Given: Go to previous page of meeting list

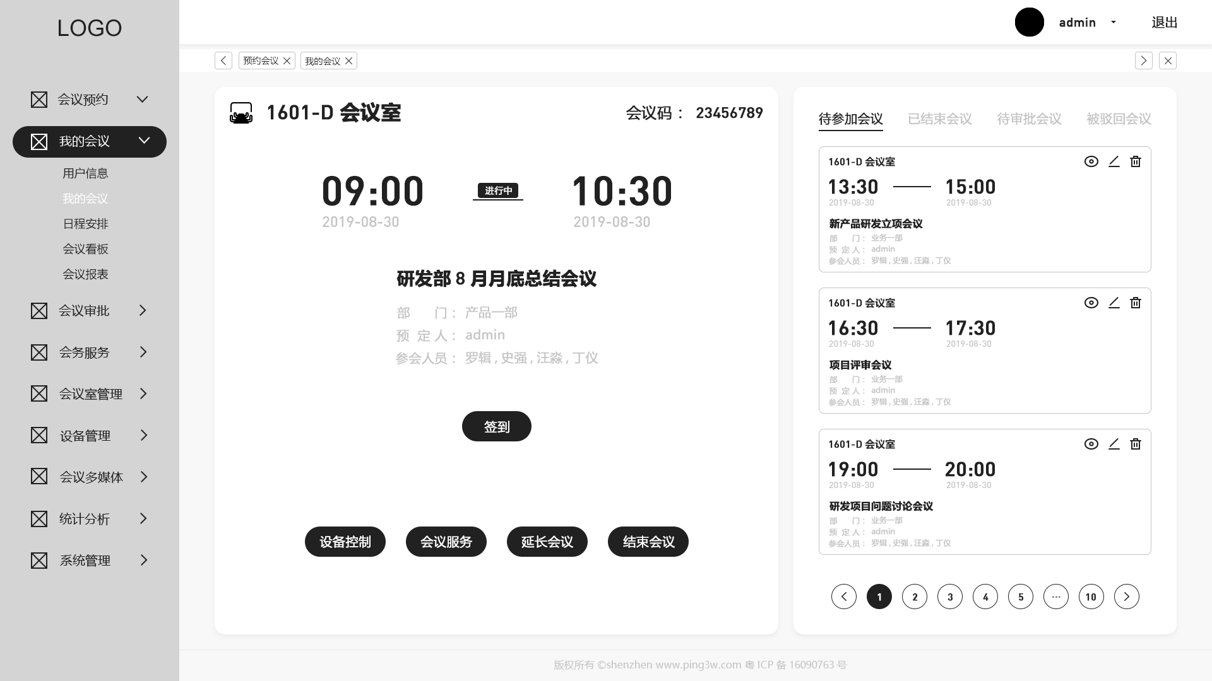Looking at the screenshot, I should pos(844,597).
